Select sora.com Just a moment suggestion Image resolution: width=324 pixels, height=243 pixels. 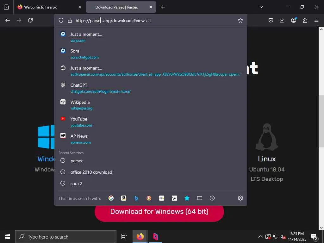pyautogui.click(x=151, y=37)
